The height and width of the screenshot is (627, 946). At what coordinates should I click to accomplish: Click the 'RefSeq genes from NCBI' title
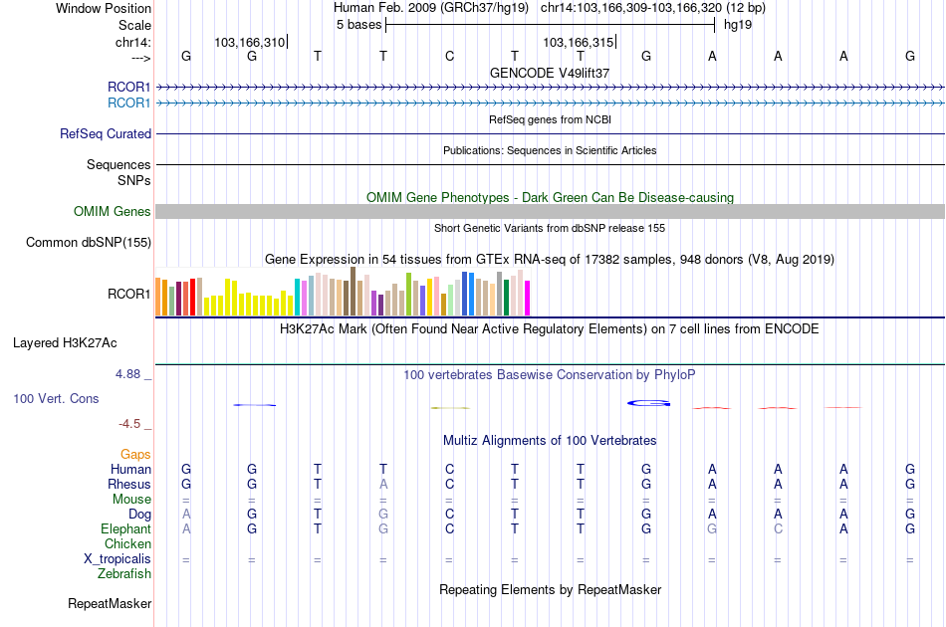point(550,119)
